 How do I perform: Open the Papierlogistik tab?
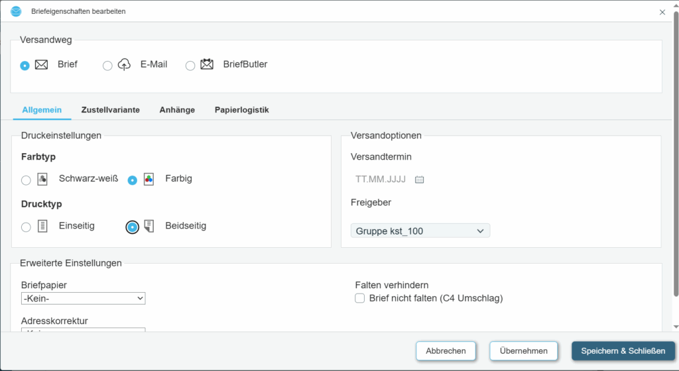241,110
